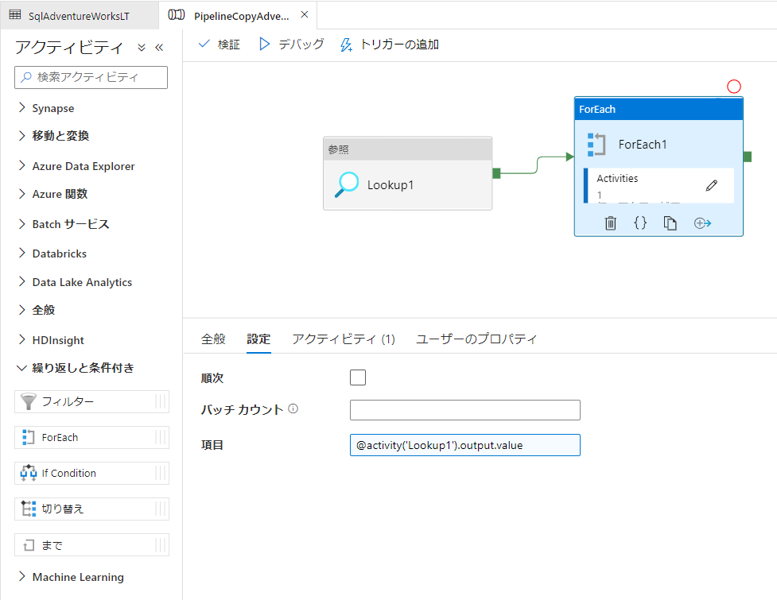Open the アクティビティ (1) tab
This screenshot has height=600, width=777.
pos(344,339)
